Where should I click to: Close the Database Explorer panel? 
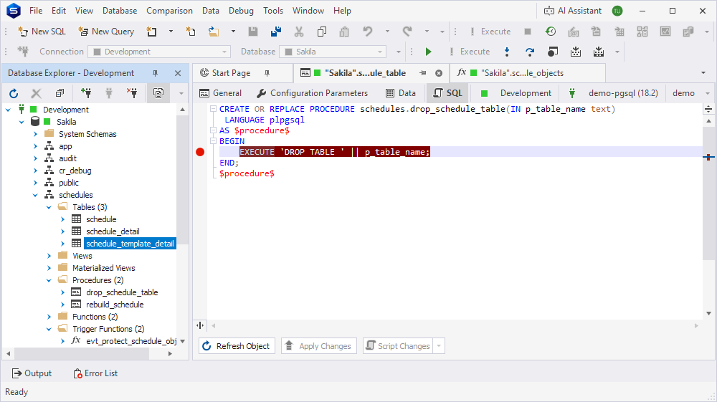click(178, 73)
